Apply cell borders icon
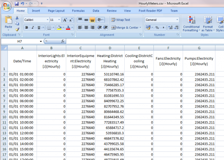Image resolution: width=224 pixels, height=160 pixels. pyautogui.click(x=49, y=27)
